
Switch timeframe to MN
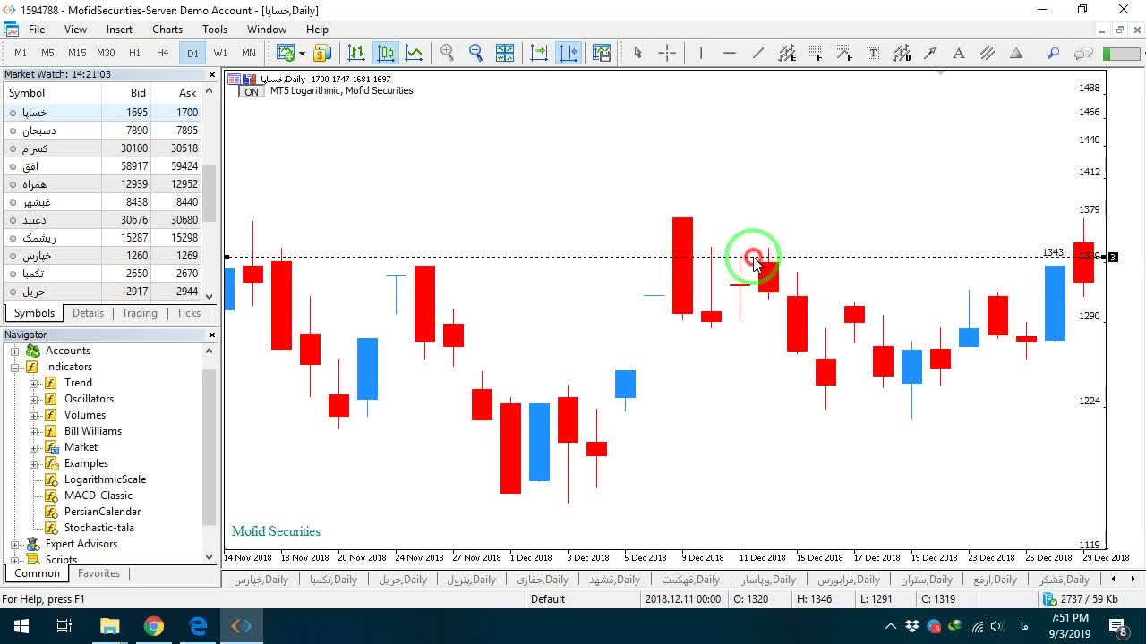click(x=249, y=53)
